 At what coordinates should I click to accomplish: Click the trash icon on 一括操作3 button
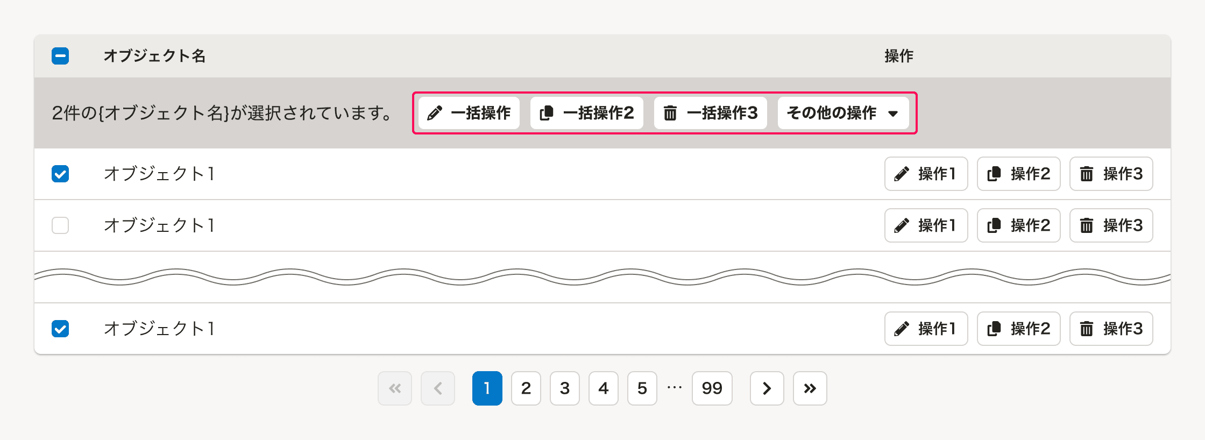coord(670,113)
